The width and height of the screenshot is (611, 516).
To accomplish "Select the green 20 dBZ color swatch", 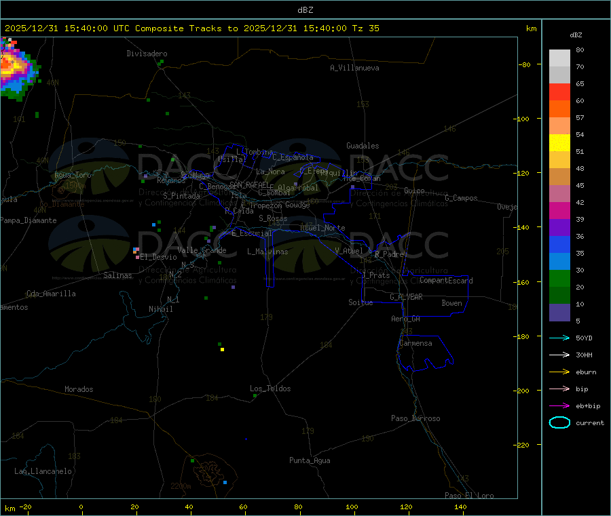I will (x=559, y=278).
